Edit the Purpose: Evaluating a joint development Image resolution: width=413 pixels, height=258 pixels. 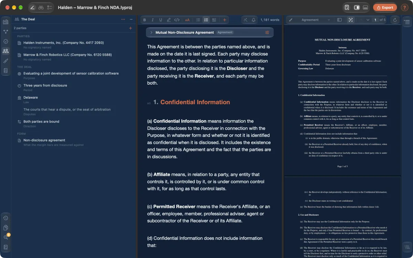click(x=75, y=75)
